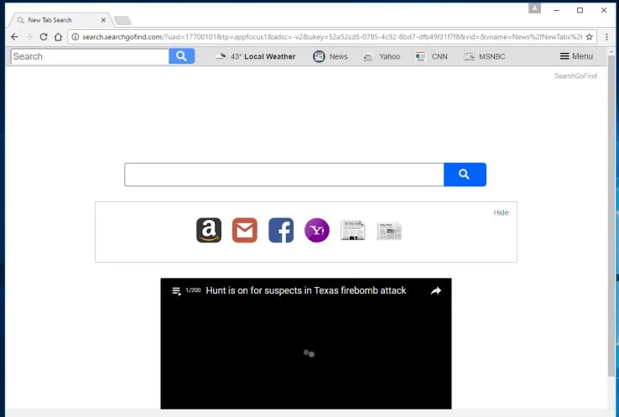Click the forward navigation arrow
The width and height of the screenshot is (619, 417).
coord(29,37)
